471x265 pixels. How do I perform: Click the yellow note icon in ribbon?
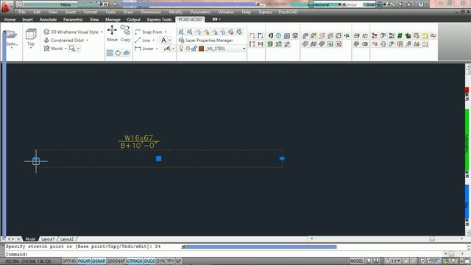(425, 36)
